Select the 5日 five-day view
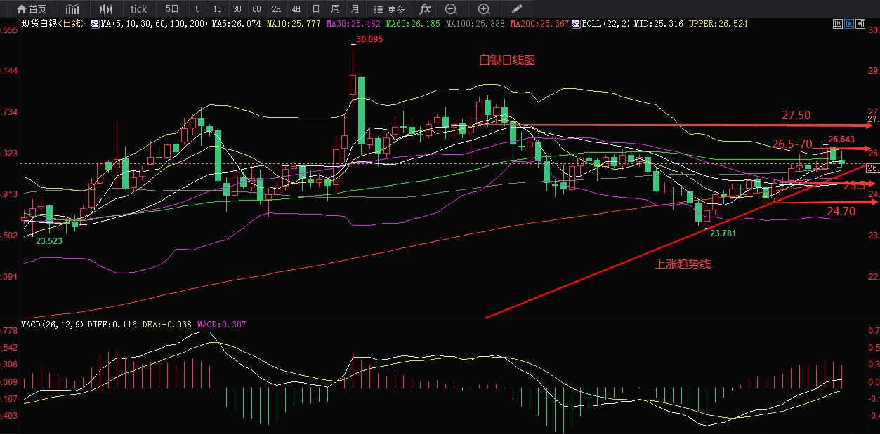This screenshot has width=880, height=434. point(172,9)
